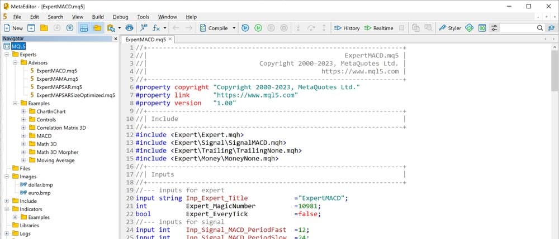Select ExpertMAPSARSizeOptimized.mq5 file
559x239 pixels.
pos(75,95)
